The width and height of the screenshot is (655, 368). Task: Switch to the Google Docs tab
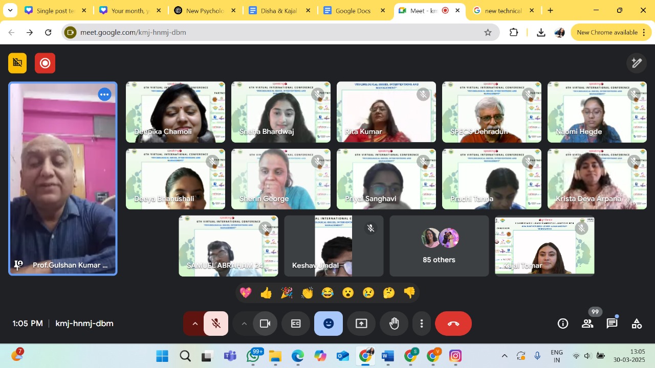[x=353, y=10]
